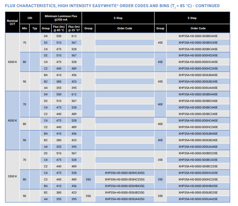Click order code XHP35A-H0-0000-0D0BD245E
The image size is (238, 206).
(198, 43)
